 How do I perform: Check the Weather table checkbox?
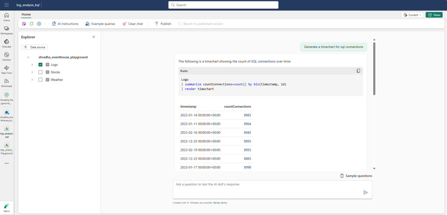(40, 80)
